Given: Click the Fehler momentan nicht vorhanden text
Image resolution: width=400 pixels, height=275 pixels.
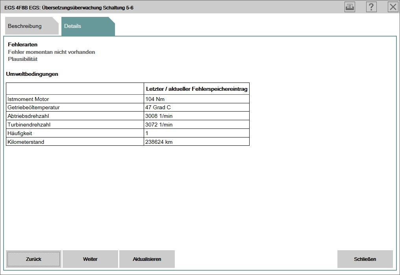Looking at the screenshot, I should 52,52.
